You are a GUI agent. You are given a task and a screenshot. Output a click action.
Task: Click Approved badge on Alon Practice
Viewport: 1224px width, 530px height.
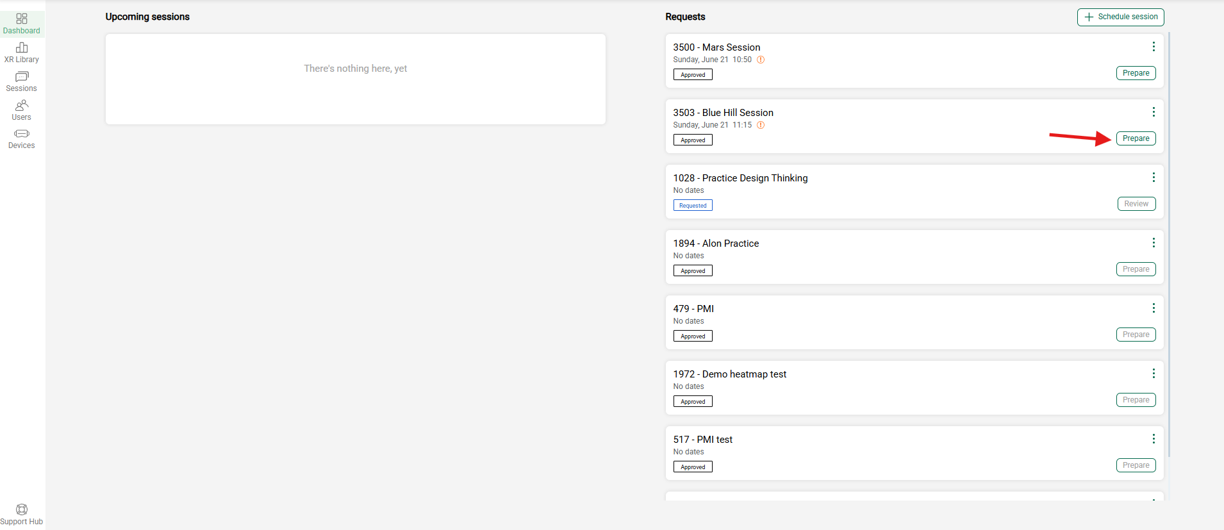tap(693, 271)
